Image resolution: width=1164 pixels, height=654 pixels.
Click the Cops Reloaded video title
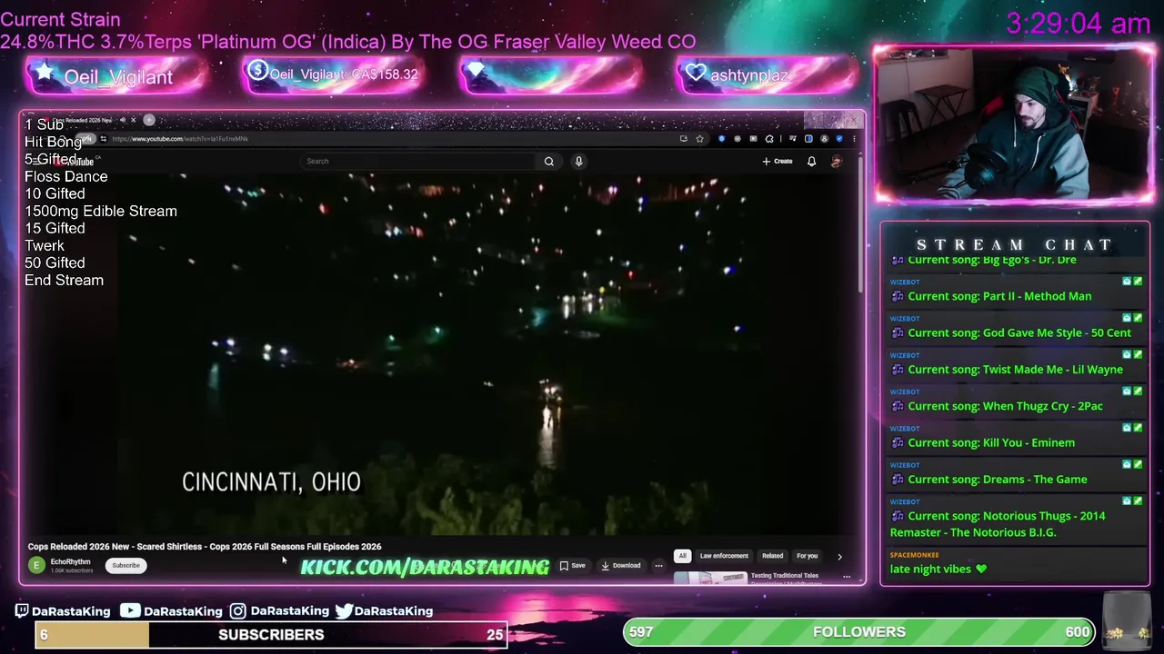click(205, 546)
